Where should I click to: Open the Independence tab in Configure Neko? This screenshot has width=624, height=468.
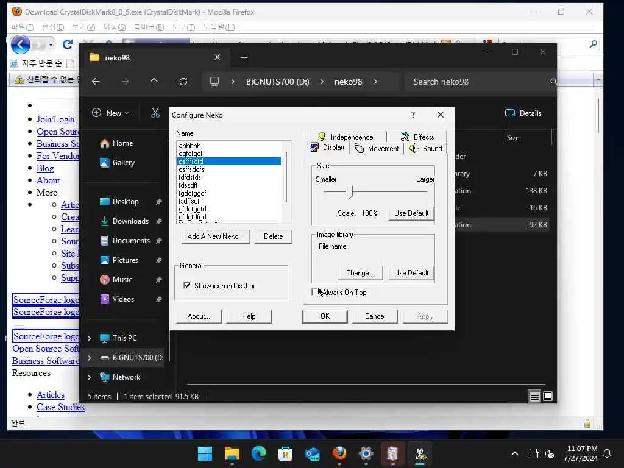tap(346, 136)
